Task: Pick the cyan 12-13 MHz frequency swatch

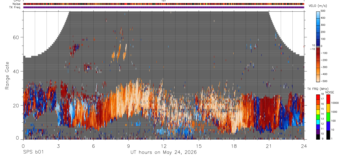Action: (x=318, y=122)
